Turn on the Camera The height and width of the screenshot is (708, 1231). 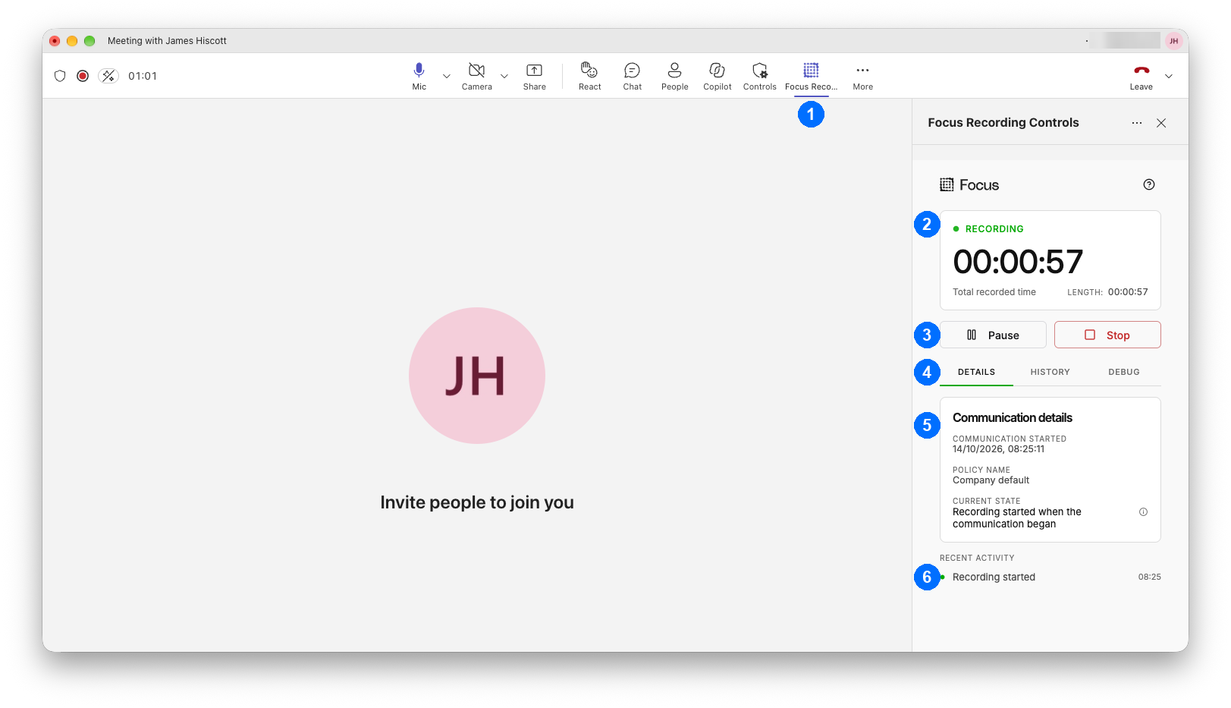pos(476,76)
